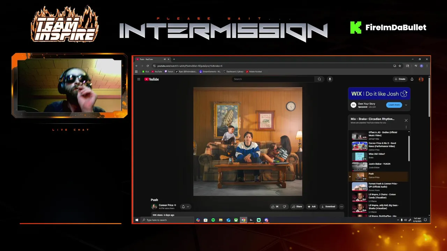Click the Share button
This screenshot has height=251, width=447.
click(297, 206)
